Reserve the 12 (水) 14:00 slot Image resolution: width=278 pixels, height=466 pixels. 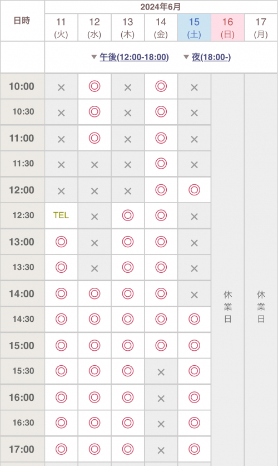pyautogui.click(x=95, y=293)
